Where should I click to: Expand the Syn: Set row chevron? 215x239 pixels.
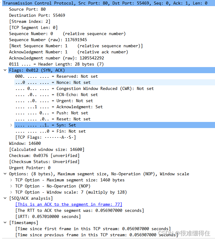(11, 125)
